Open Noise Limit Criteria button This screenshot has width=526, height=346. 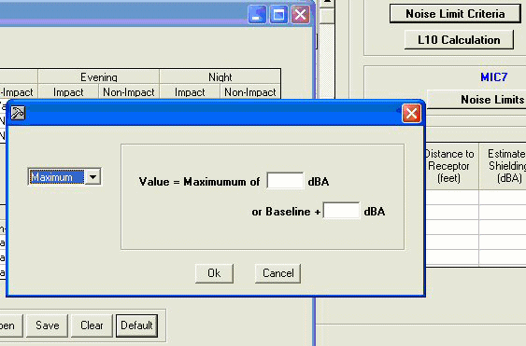click(x=455, y=14)
